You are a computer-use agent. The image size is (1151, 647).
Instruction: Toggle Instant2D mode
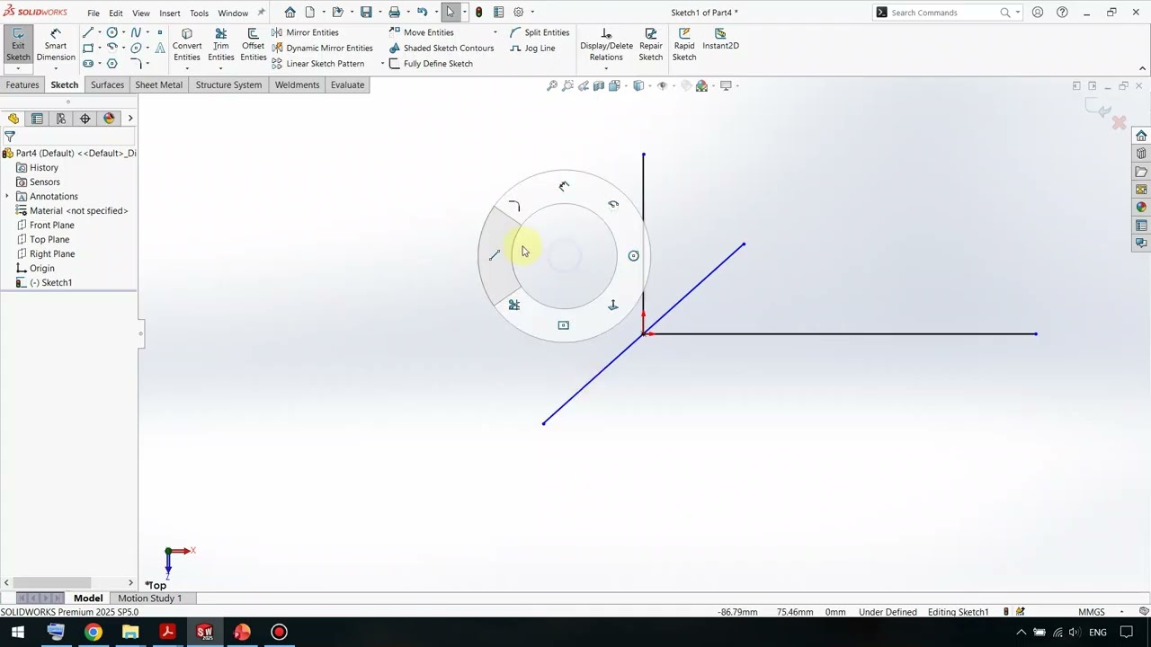coord(720,40)
